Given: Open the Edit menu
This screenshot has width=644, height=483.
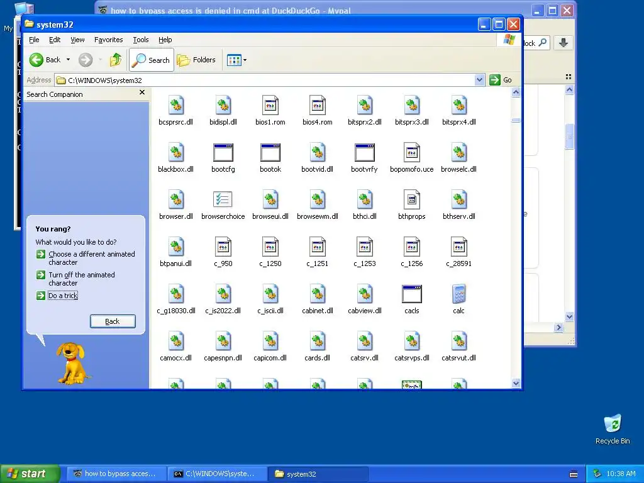Looking at the screenshot, I should coord(55,40).
